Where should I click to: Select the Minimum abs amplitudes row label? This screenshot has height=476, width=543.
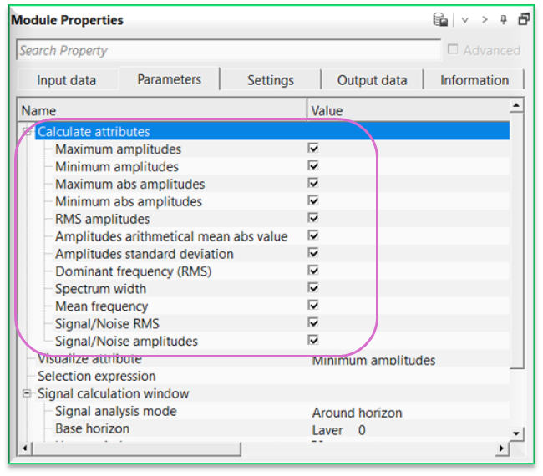[x=129, y=201]
